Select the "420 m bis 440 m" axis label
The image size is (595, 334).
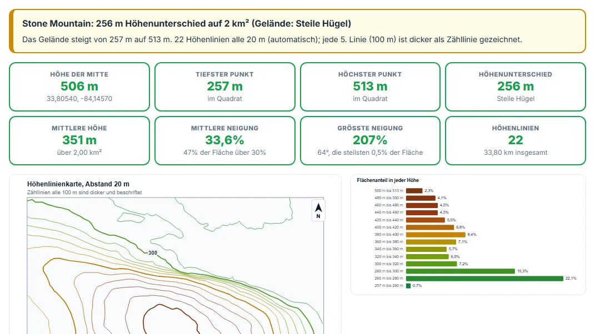point(389,220)
